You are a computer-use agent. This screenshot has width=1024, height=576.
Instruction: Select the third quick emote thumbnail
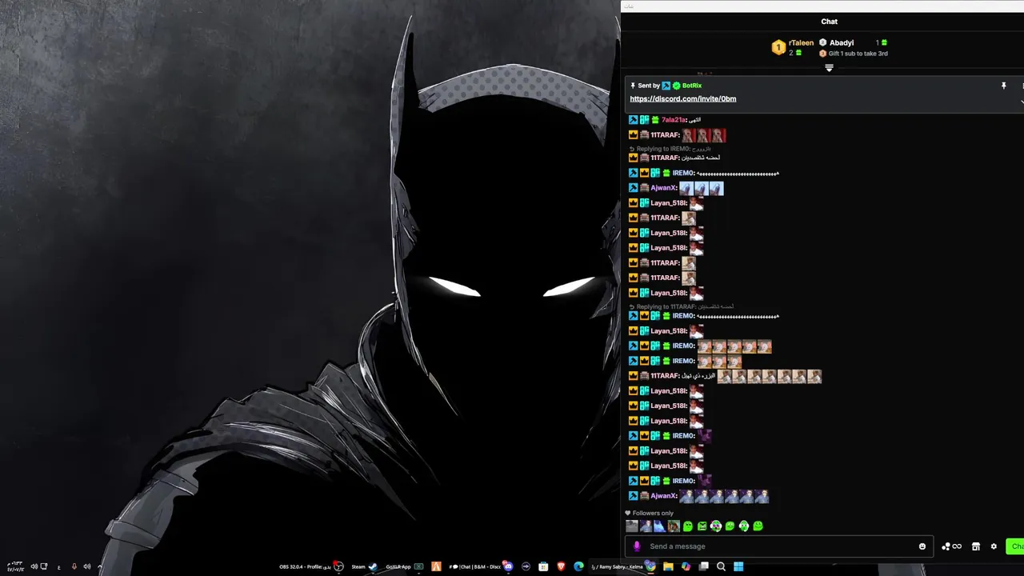coord(660,526)
